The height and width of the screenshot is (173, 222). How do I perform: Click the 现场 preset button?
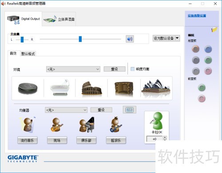(x=57, y=140)
